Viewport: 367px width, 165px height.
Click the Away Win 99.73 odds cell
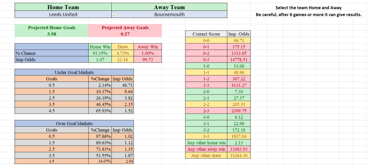[148, 60]
